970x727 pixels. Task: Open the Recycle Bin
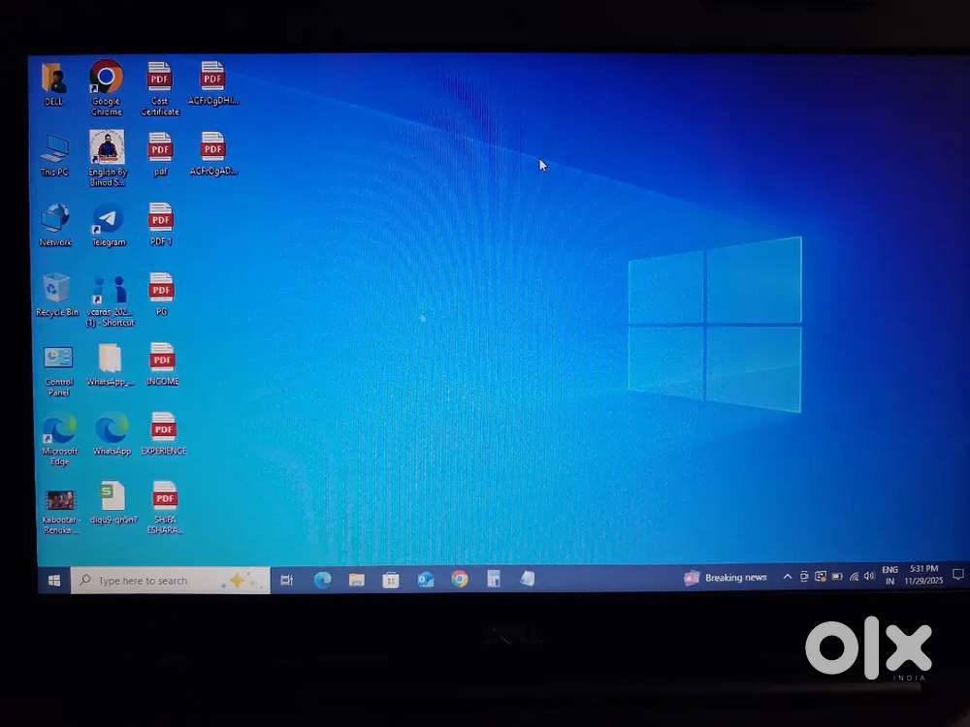coord(55,289)
